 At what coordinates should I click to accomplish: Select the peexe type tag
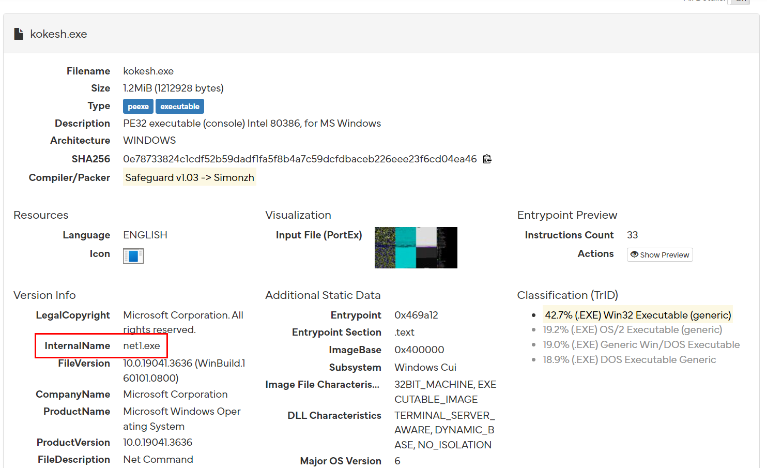pos(138,107)
